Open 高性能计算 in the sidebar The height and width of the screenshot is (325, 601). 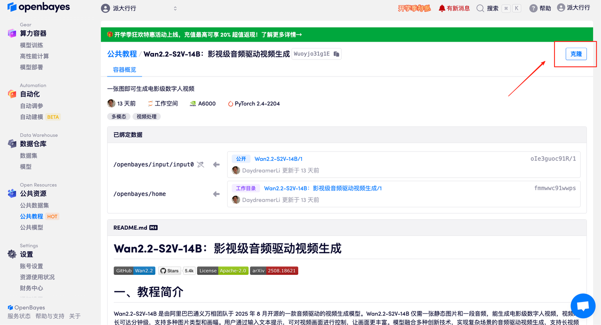(x=34, y=56)
